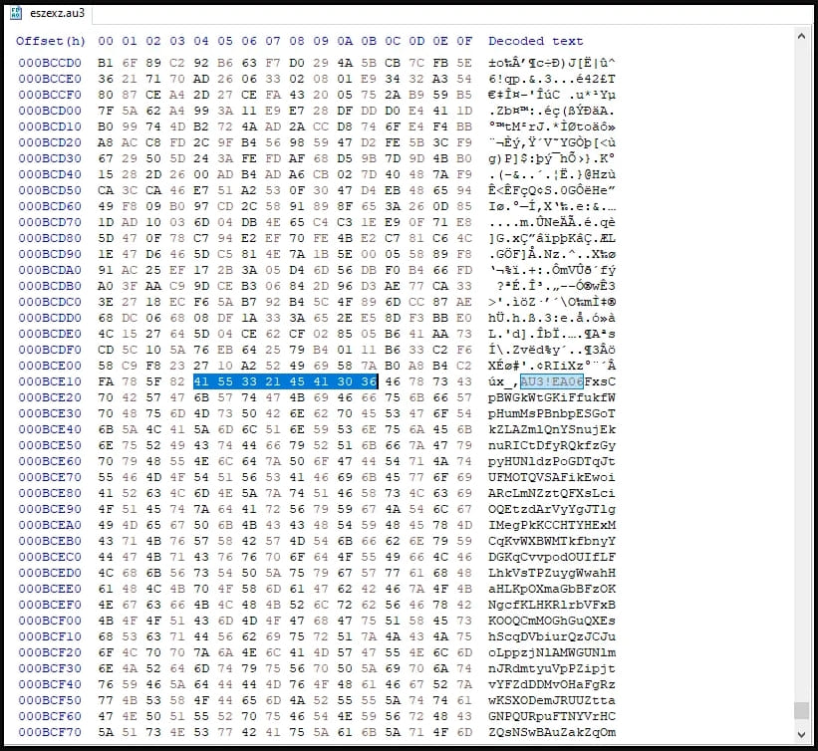Click decoded text pHumMsPBnbpESGoT
Screen dimensions: 818x751
click(552, 413)
